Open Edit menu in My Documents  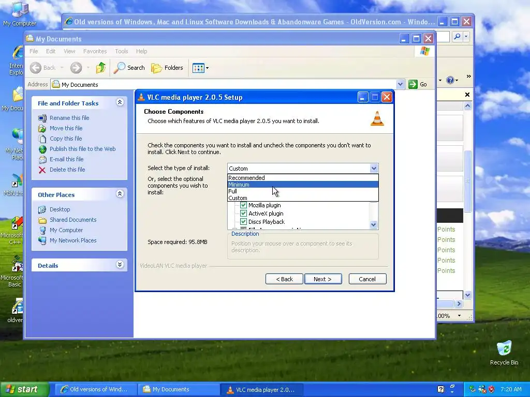tap(51, 51)
